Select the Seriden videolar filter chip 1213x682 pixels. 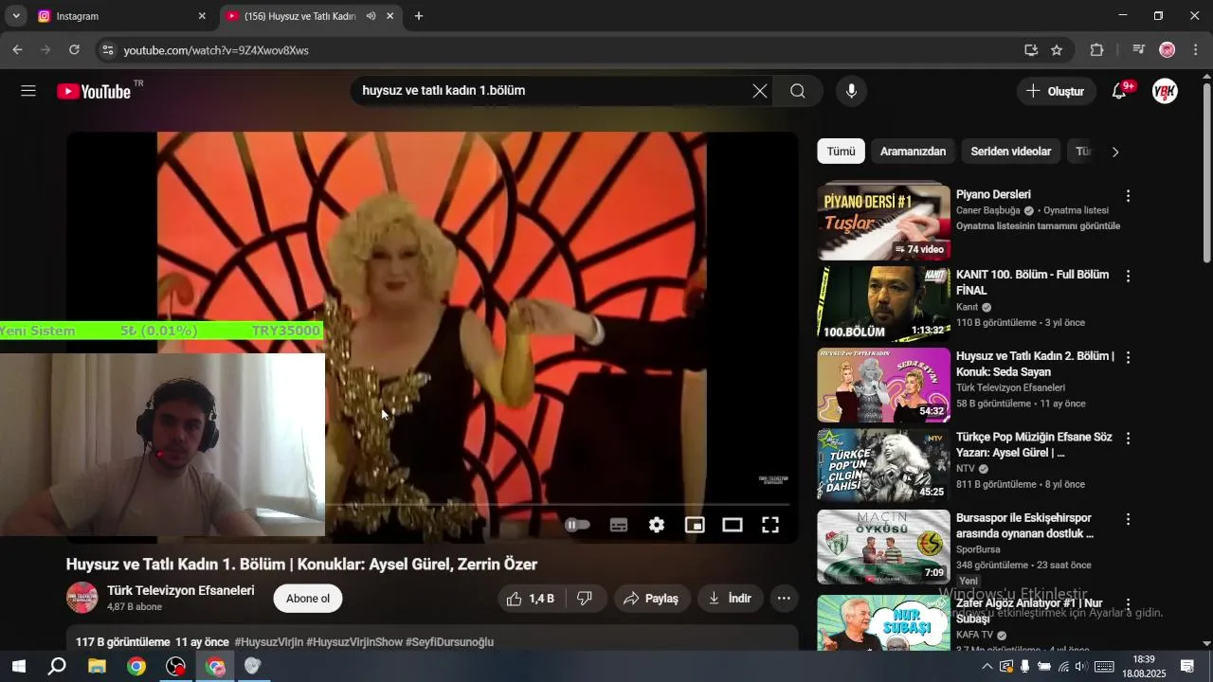tap(1010, 152)
